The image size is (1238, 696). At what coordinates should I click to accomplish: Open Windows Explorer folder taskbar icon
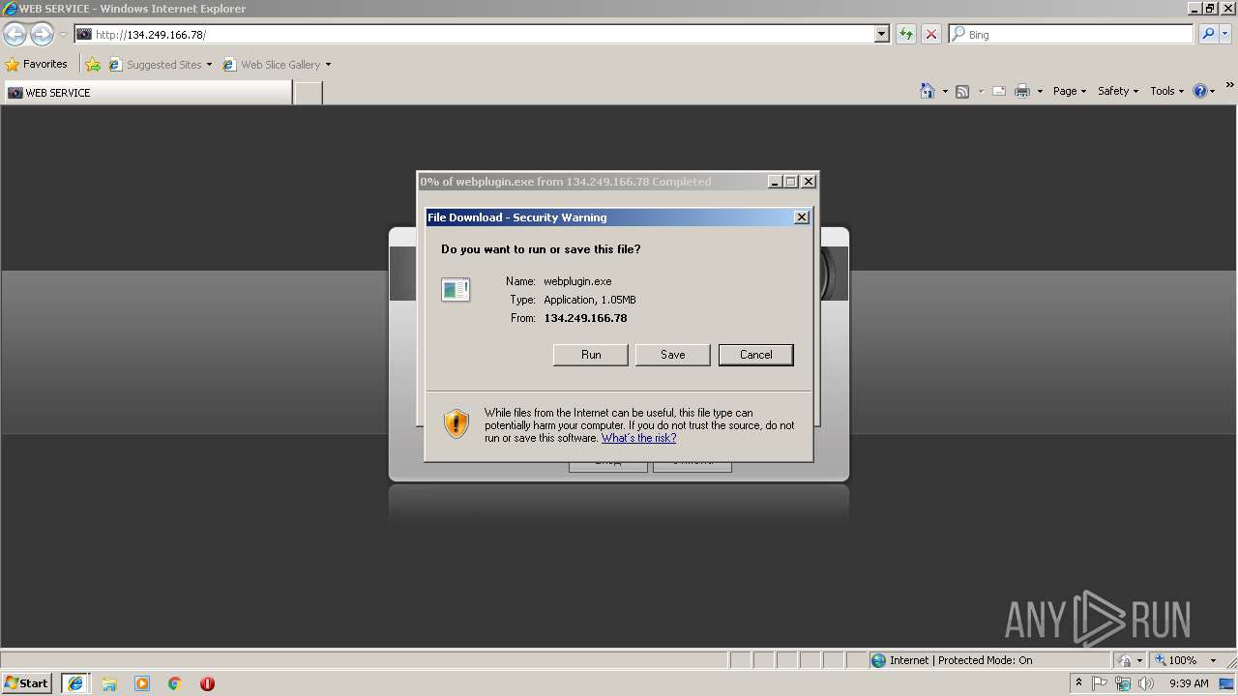coord(109,683)
